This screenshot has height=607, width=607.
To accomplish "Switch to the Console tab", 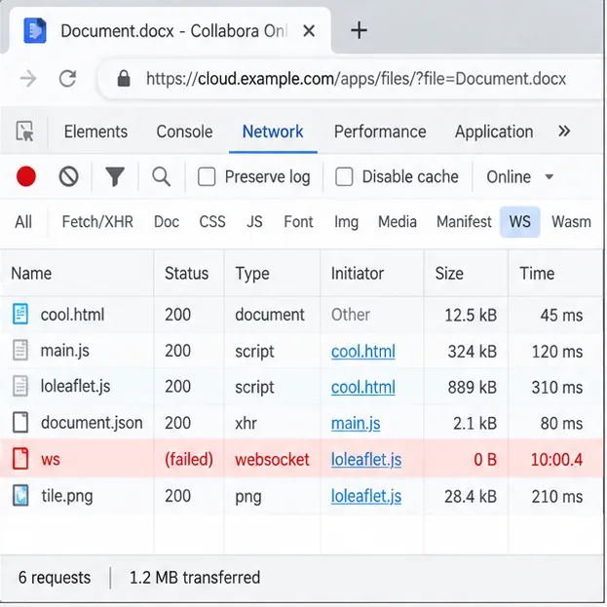I will click(184, 132).
